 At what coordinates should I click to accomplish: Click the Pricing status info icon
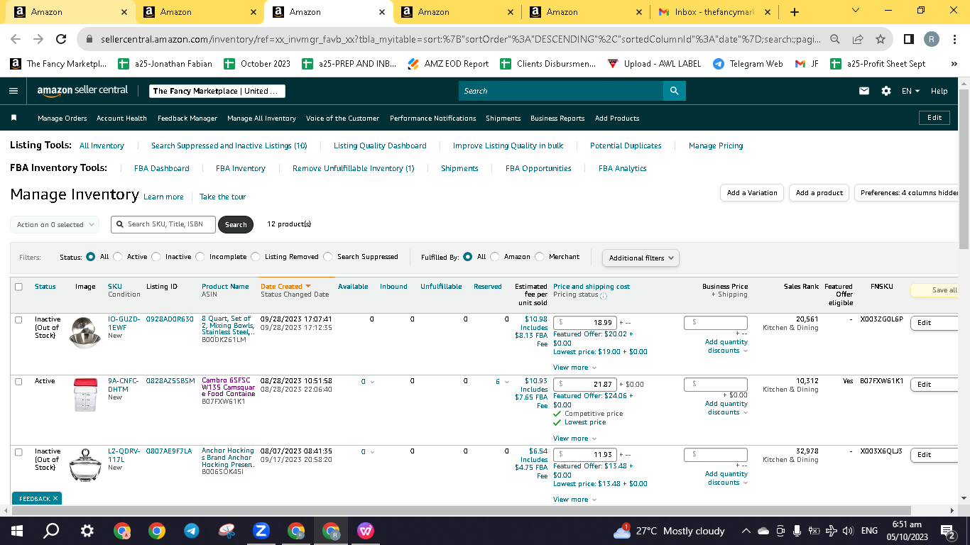tap(604, 295)
